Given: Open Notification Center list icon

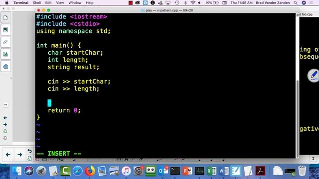Looking at the screenshot, I should point(311,2).
